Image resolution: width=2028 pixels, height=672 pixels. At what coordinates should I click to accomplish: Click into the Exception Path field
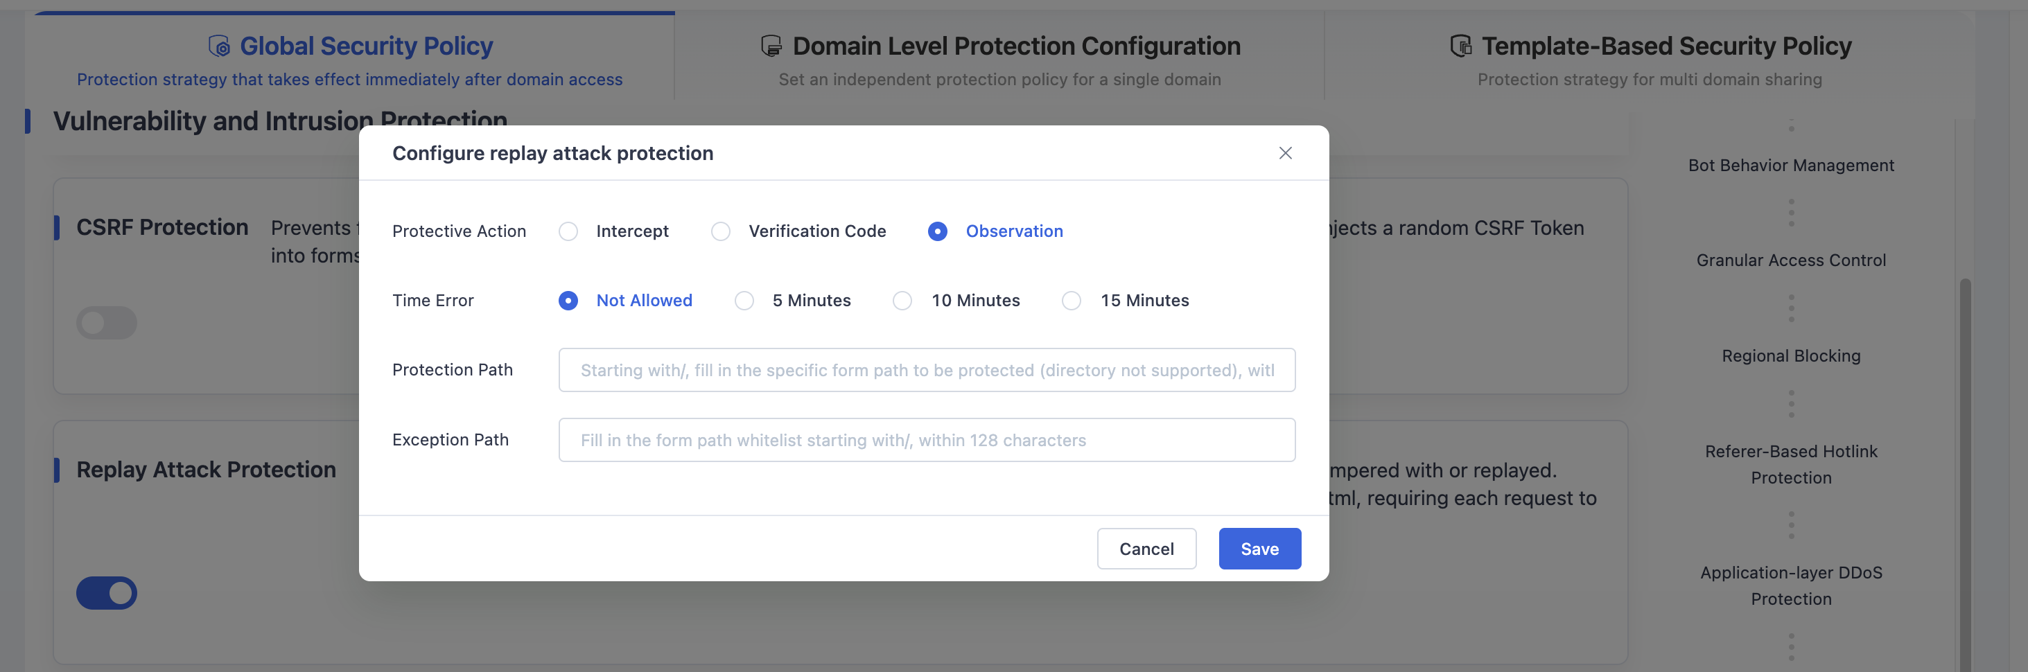[927, 440]
